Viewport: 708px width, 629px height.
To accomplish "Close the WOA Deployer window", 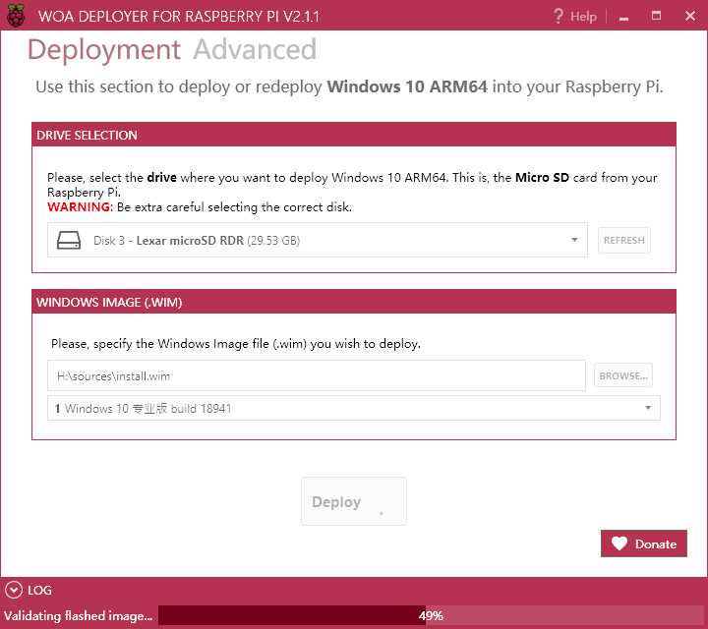I will pos(690,16).
